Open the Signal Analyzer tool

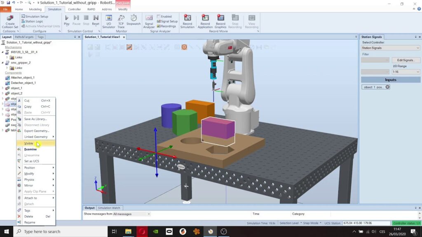(x=149, y=18)
